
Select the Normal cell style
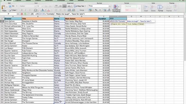coord(131,6)
